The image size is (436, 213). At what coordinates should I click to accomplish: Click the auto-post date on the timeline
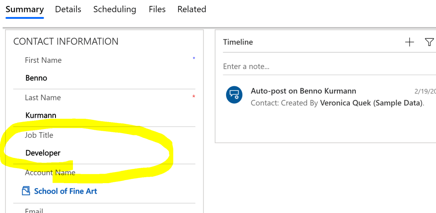point(424,91)
